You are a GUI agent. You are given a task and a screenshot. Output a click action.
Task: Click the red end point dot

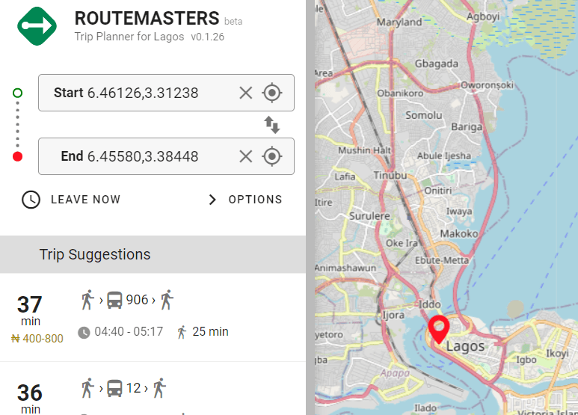pos(18,156)
